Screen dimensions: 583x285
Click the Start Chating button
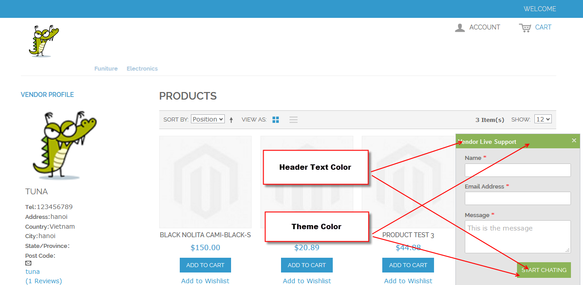click(x=544, y=270)
